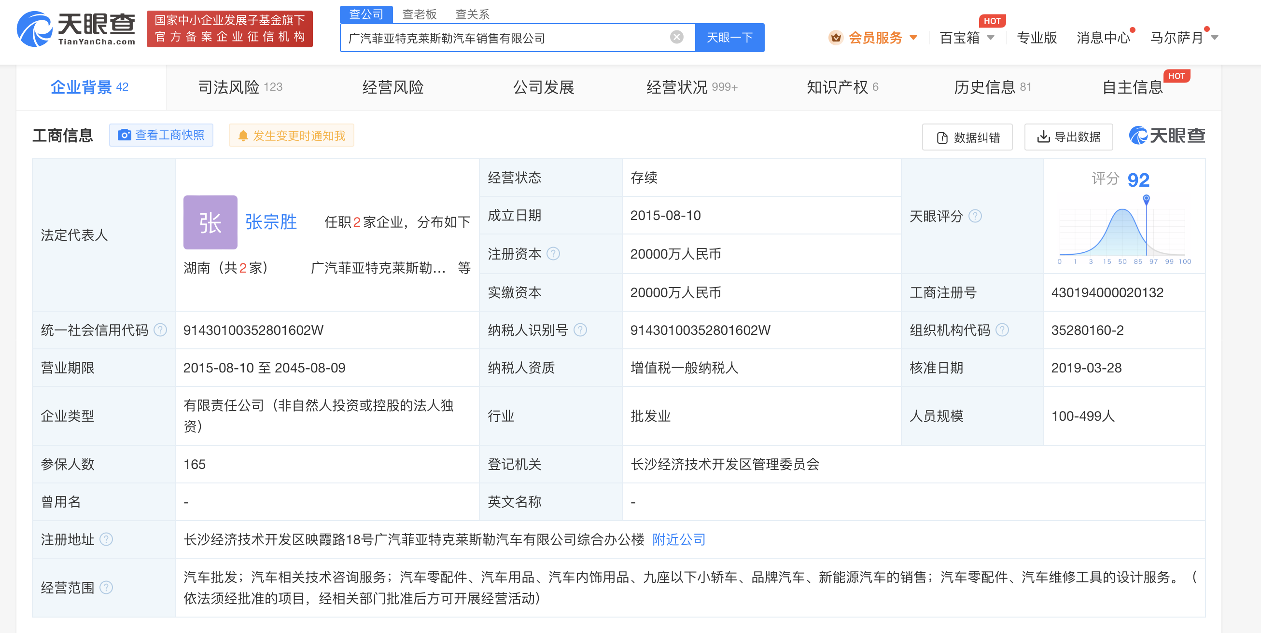Click the camera icon to view 工商快照

(125, 135)
